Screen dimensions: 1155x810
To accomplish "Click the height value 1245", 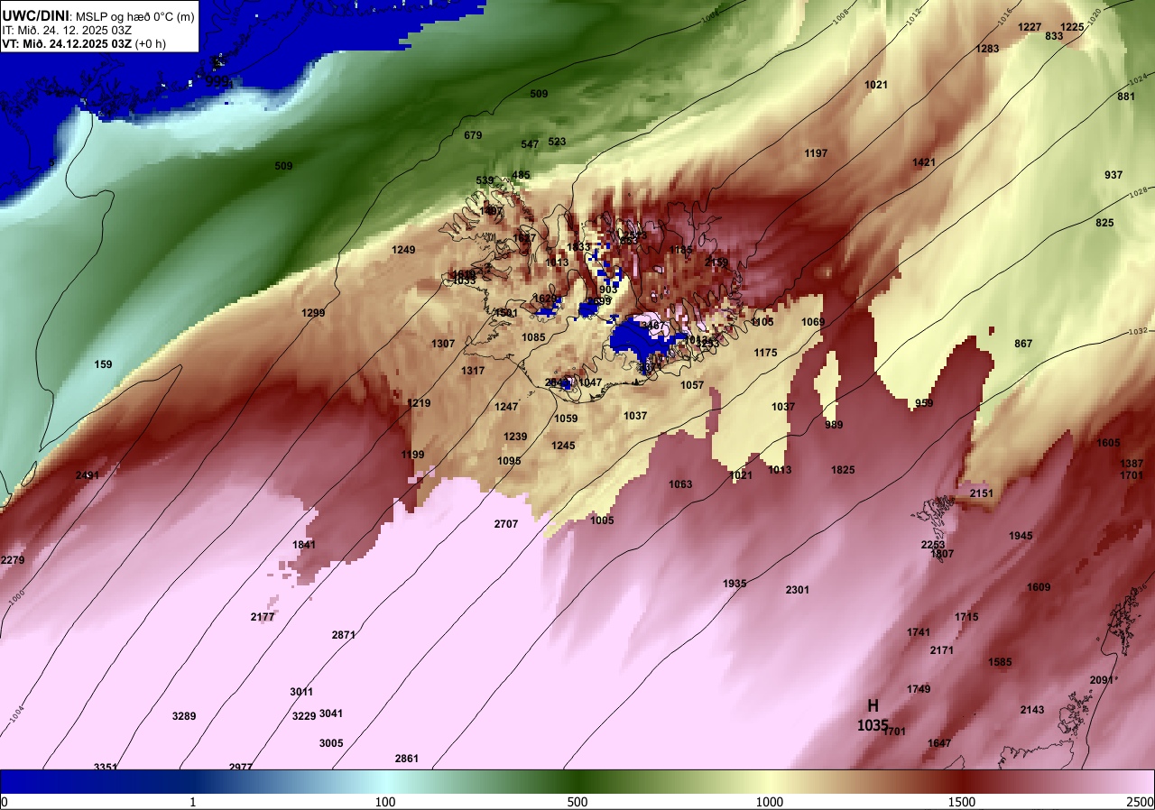I will [x=563, y=446].
